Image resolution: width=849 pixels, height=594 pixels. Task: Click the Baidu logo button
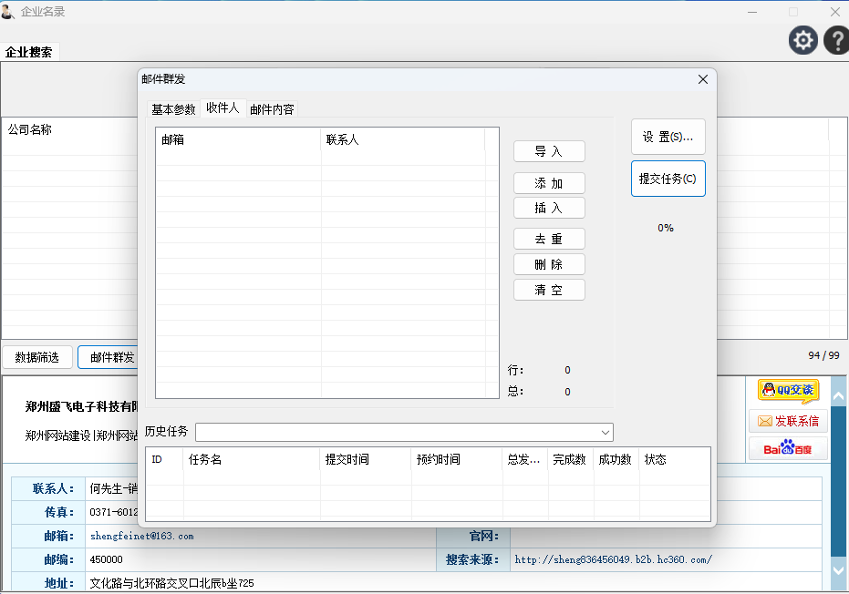[788, 448]
